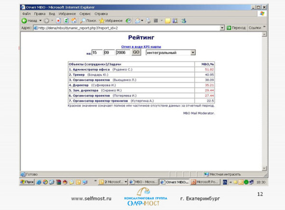The height and width of the screenshot is (210, 285).
Task: Go back with the Назад button
Action: 29,21
